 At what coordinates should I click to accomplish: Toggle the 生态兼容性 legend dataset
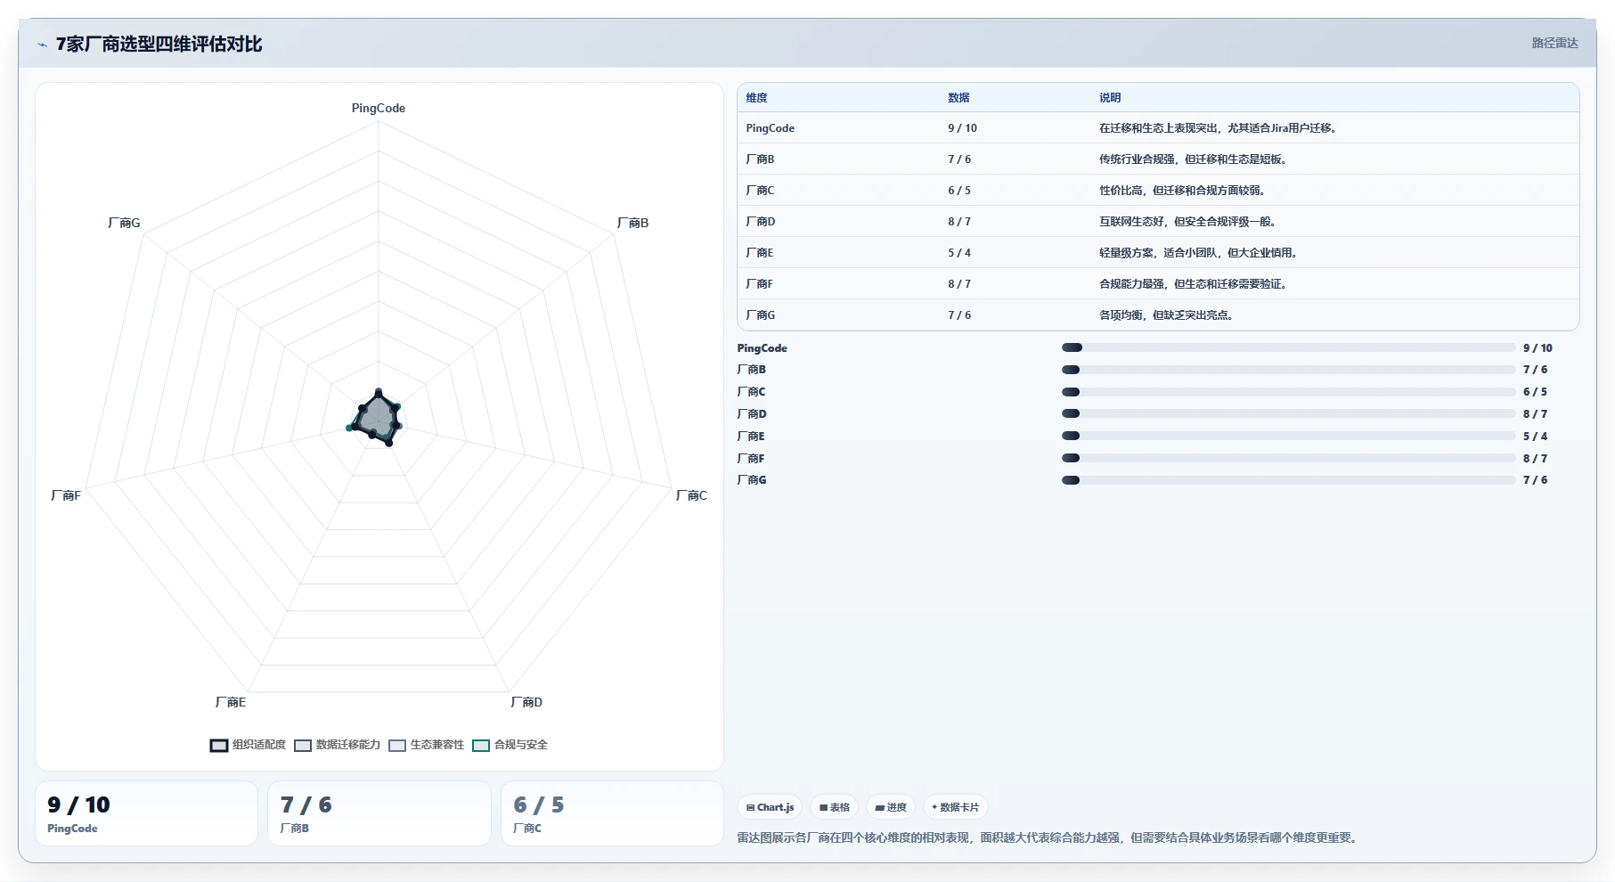point(427,745)
